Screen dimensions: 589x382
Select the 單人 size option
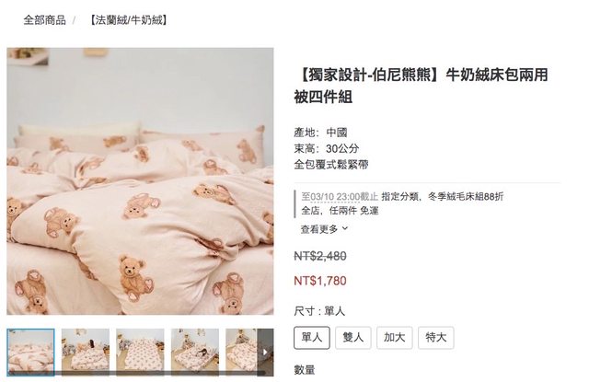tap(312, 338)
